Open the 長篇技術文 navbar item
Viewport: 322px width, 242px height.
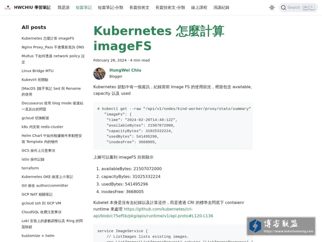click(x=139, y=8)
